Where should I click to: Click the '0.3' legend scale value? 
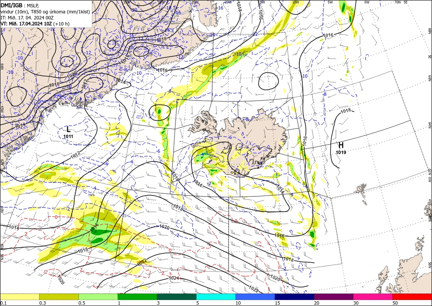pyautogui.click(x=42, y=303)
